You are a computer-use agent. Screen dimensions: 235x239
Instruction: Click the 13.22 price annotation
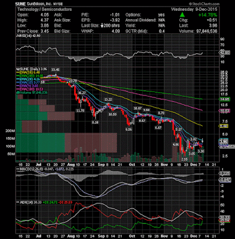point(108,100)
